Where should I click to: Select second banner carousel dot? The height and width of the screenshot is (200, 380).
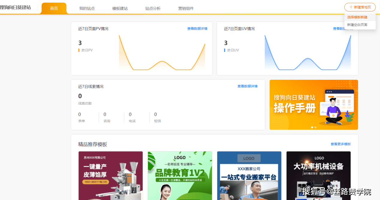click(x=316, y=127)
